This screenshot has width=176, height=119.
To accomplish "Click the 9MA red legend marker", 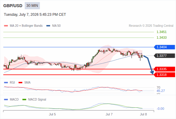I will click(x=20, y=83).
